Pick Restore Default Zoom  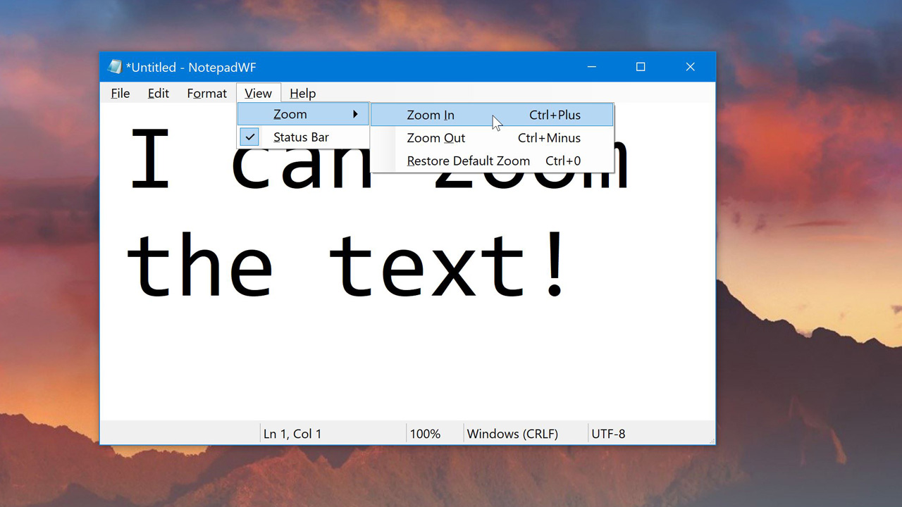coord(468,161)
